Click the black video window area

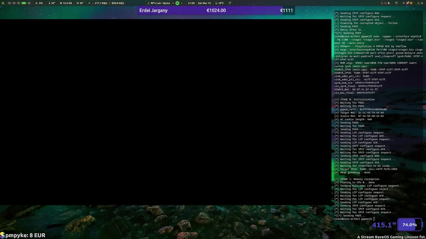tap(166, 112)
